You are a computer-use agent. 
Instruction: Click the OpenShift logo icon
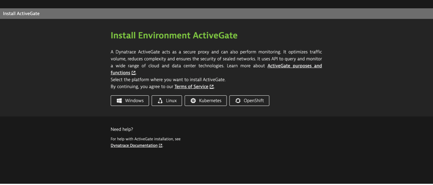pos(238,101)
